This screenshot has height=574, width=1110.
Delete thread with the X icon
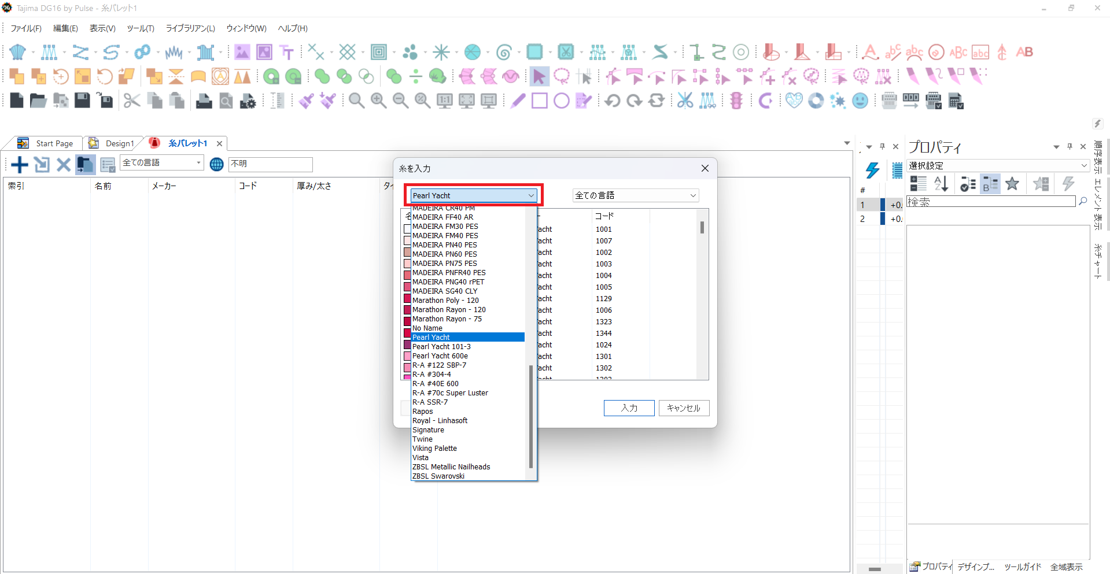[x=64, y=165]
